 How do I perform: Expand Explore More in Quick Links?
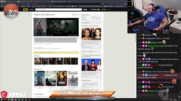tap(85, 23)
